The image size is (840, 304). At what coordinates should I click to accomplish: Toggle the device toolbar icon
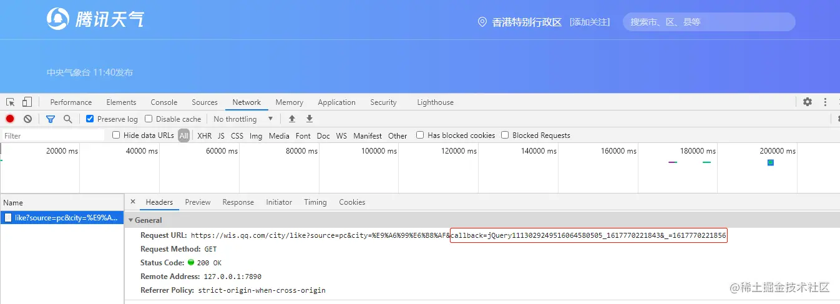pyautogui.click(x=27, y=102)
